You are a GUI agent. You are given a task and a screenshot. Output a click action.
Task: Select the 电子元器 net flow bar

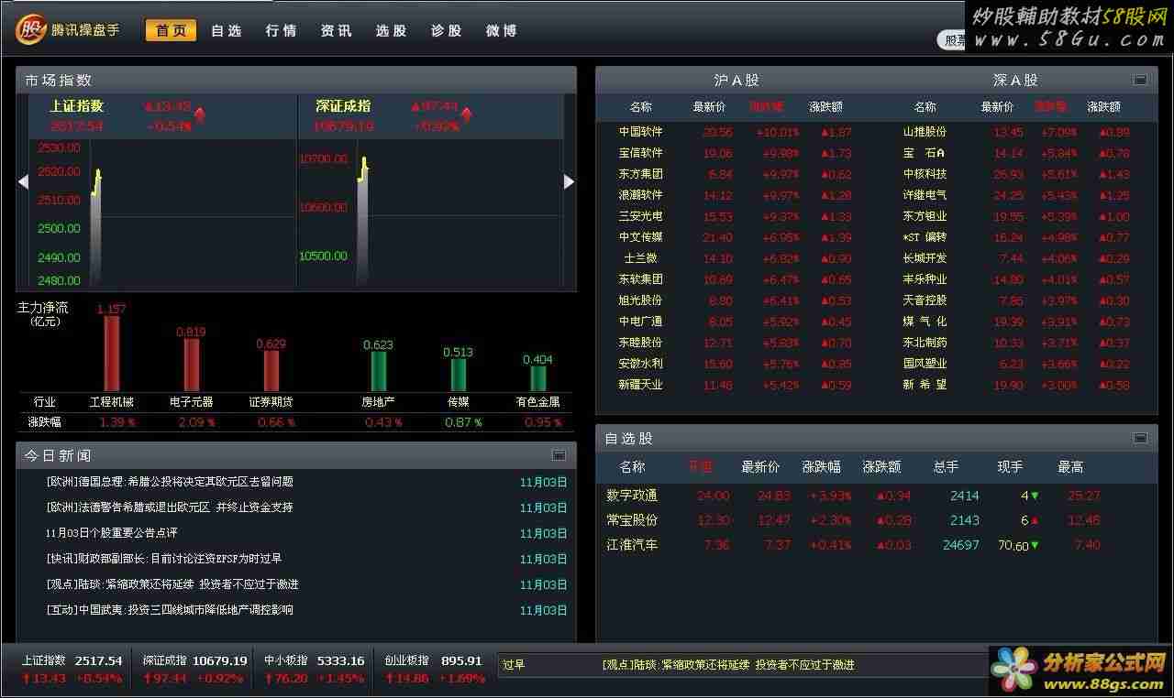(192, 365)
